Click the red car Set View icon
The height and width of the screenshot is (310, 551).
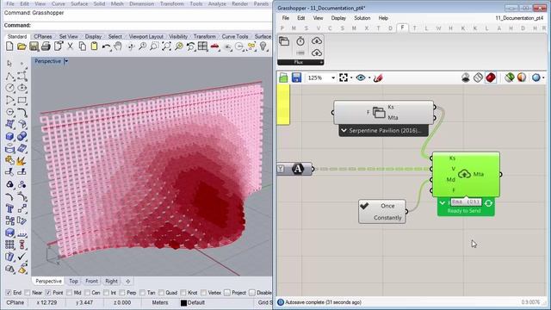click(215, 46)
